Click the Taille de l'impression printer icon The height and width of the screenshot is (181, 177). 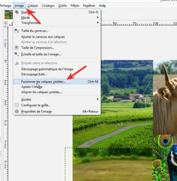[17, 48]
